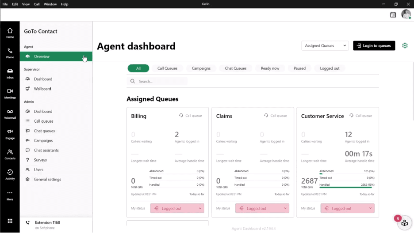Screen dimensions: 414x233
Task: Click Extension 1168 on Softphone
Action: tap(47, 225)
